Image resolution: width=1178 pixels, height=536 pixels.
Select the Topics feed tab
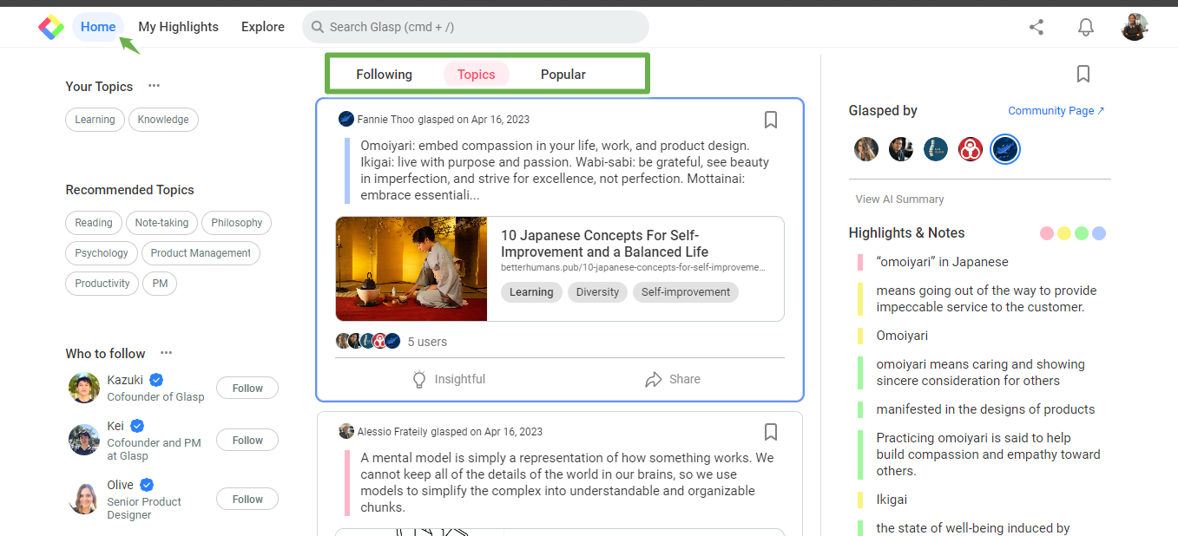coord(477,75)
